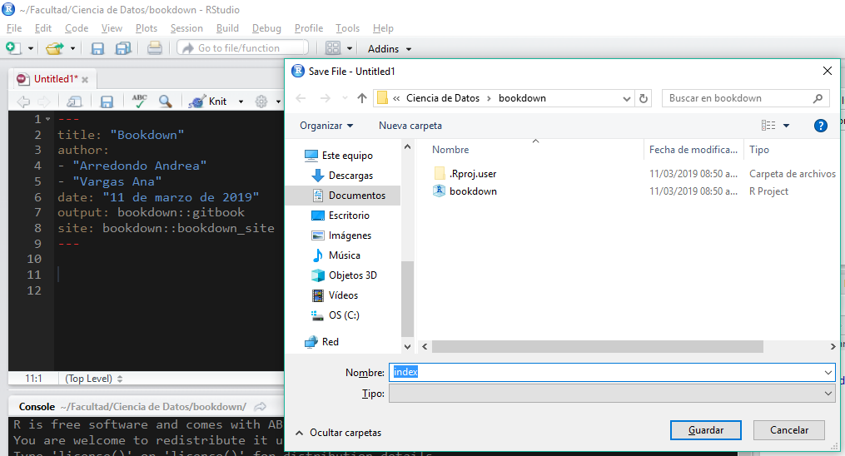Viewport: 845px width, 456px height.
Task: Click the refresh folder icon
Action: point(643,98)
